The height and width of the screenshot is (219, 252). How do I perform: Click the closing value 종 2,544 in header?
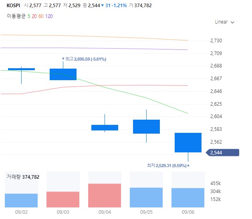click(x=91, y=6)
